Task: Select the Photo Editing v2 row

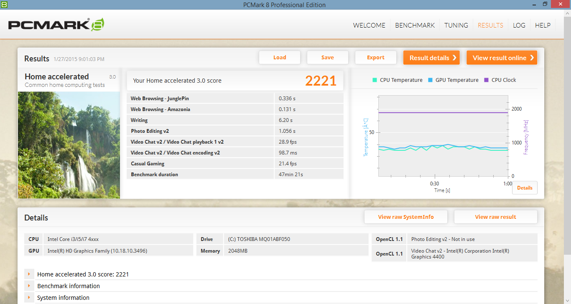Action: point(235,131)
